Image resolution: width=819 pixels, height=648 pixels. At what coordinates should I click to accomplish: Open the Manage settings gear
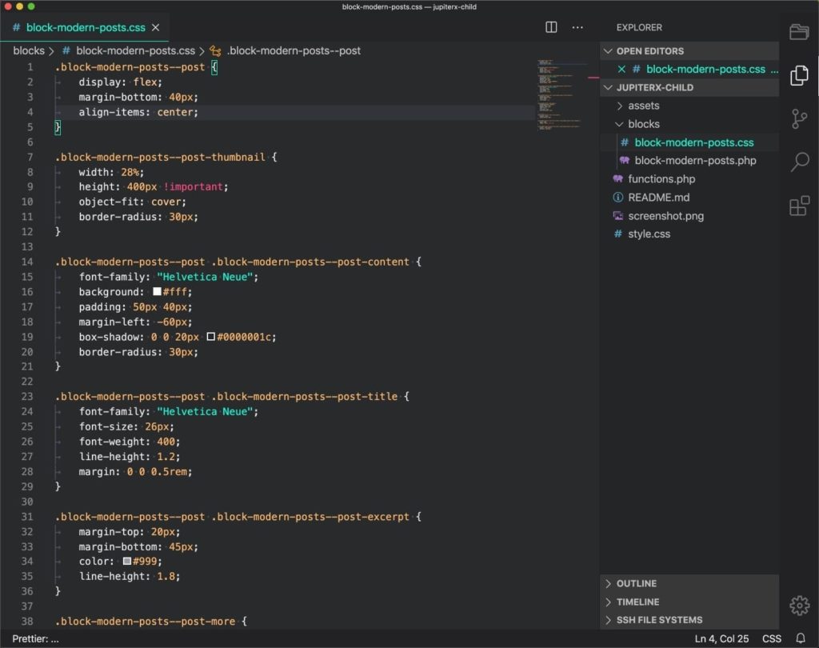(x=799, y=606)
